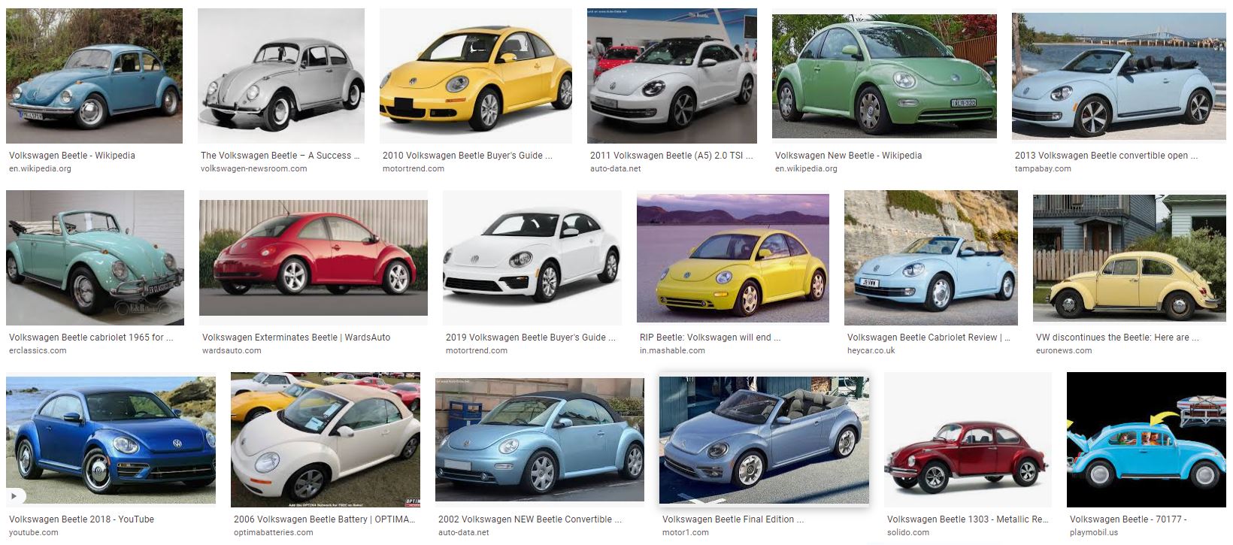Click 'Volkswagen Beetle 1303 - Metallic Re' link

(968, 519)
